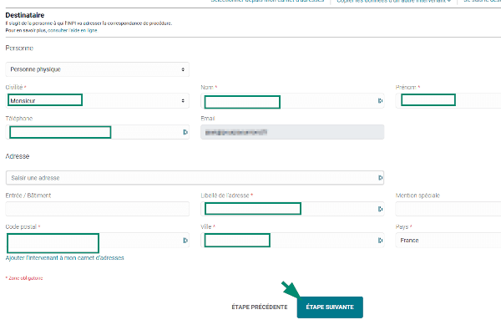
Task: Go back with ÉTAPE PRÉCÉDENTE
Action: click(x=260, y=307)
